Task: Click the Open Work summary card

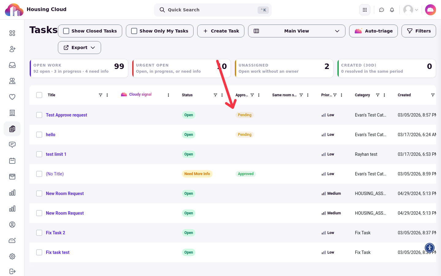Action: 79,68
